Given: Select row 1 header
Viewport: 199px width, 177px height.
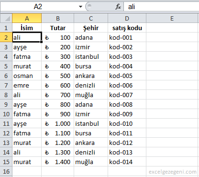Looking at the screenshot, I should coord(6,28).
